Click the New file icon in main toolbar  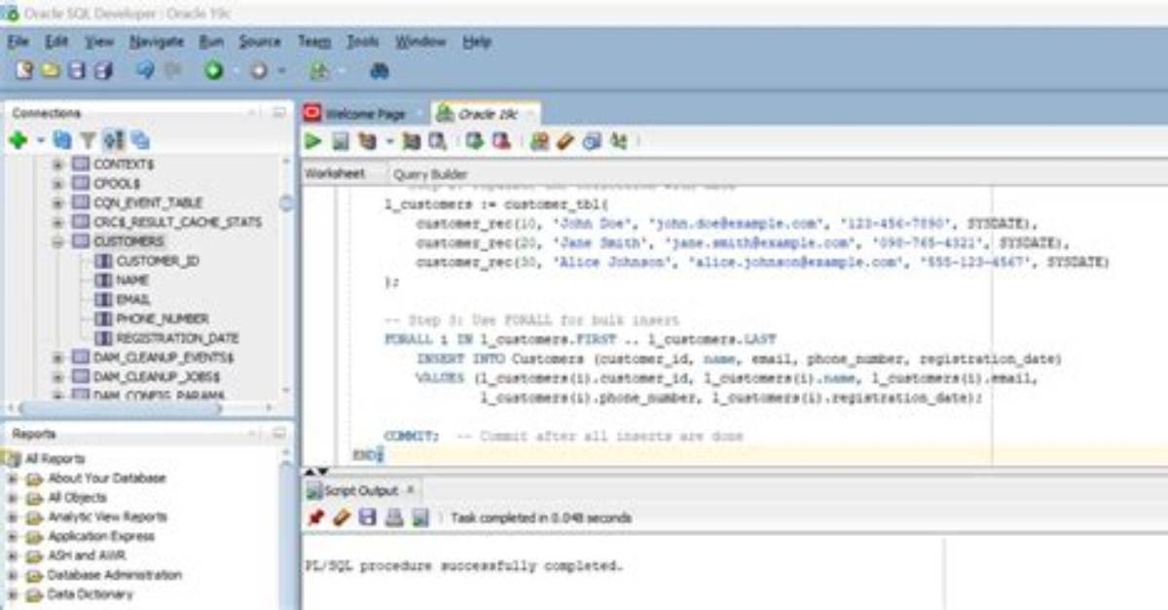(24, 70)
